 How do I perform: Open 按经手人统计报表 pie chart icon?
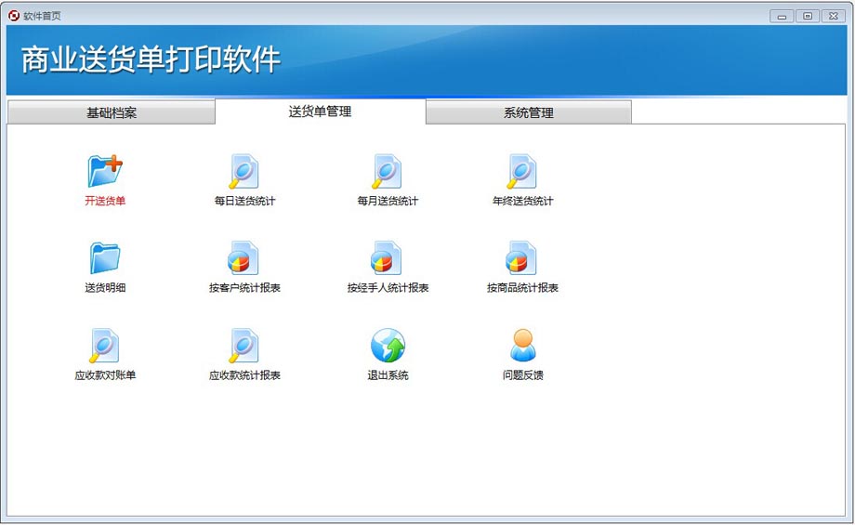(x=387, y=258)
